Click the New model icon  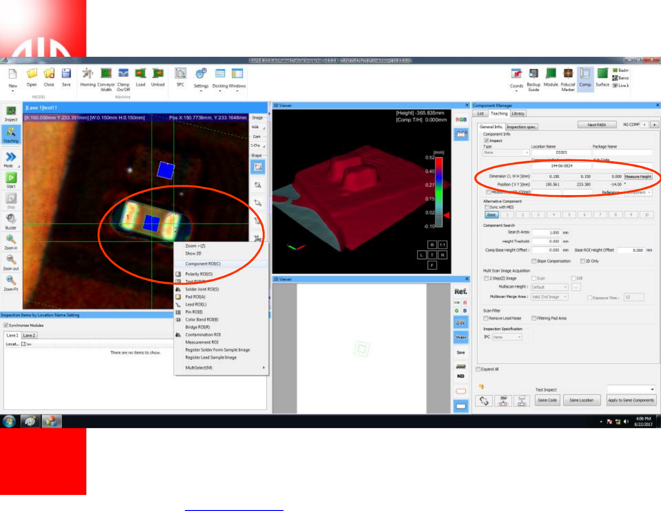click(x=13, y=74)
